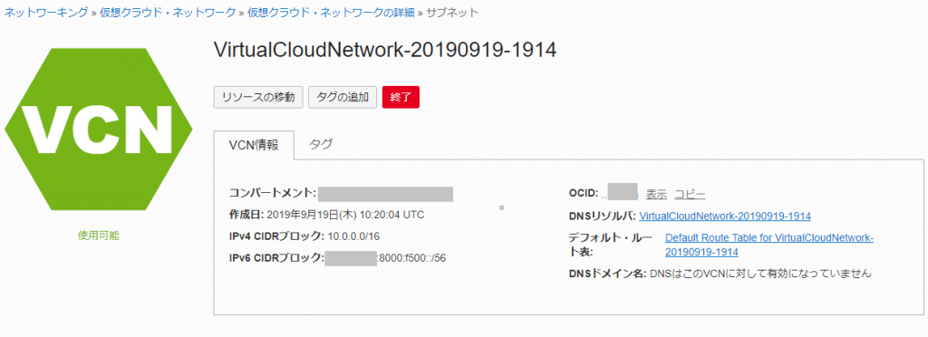Select the IPv6 CIDR block value
This screenshot has width=928, height=337.
(x=385, y=258)
